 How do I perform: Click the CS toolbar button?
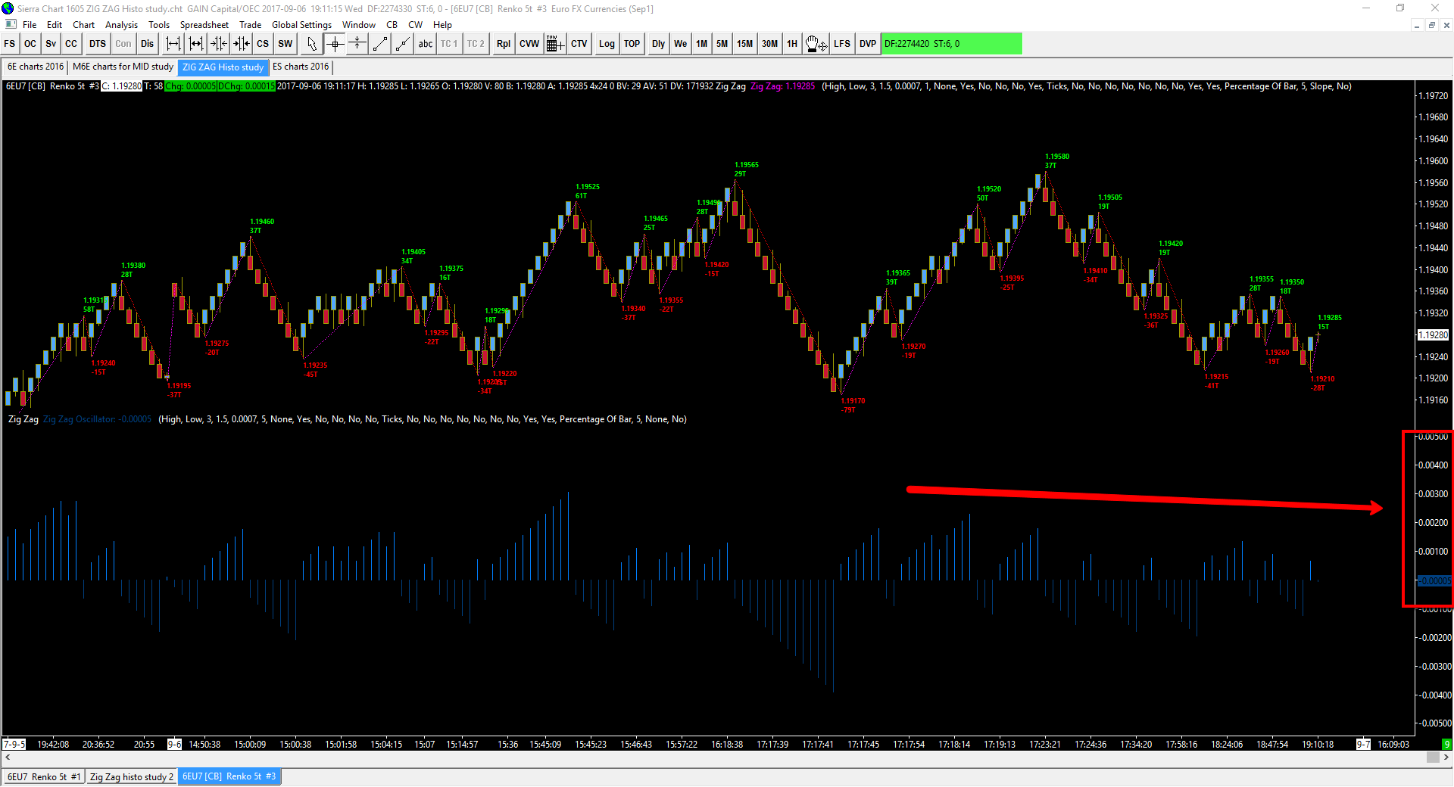263,44
